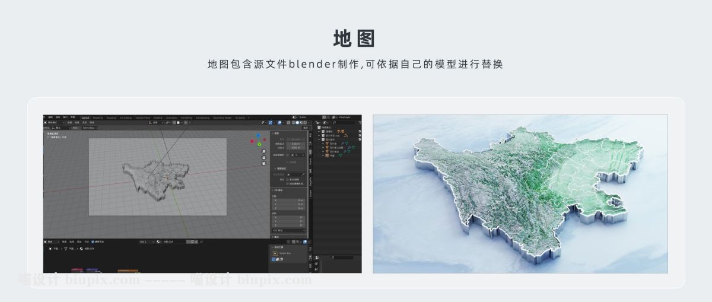Viewport: 712px width, 302px height.
Task: Open the UV Editing workspace tab
Action: [126, 117]
